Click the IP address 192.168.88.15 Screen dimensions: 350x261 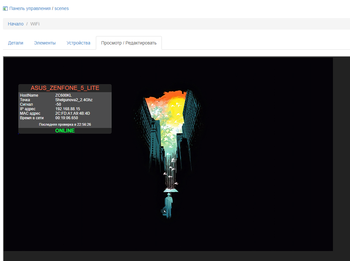coord(68,109)
